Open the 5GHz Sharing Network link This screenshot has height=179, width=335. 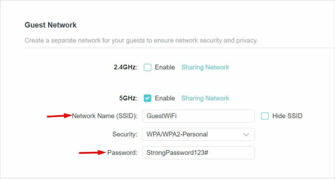(x=205, y=98)
